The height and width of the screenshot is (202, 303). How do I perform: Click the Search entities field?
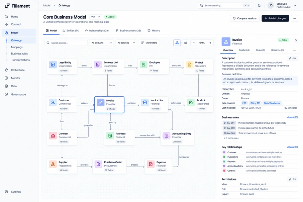tap(66, 43)
